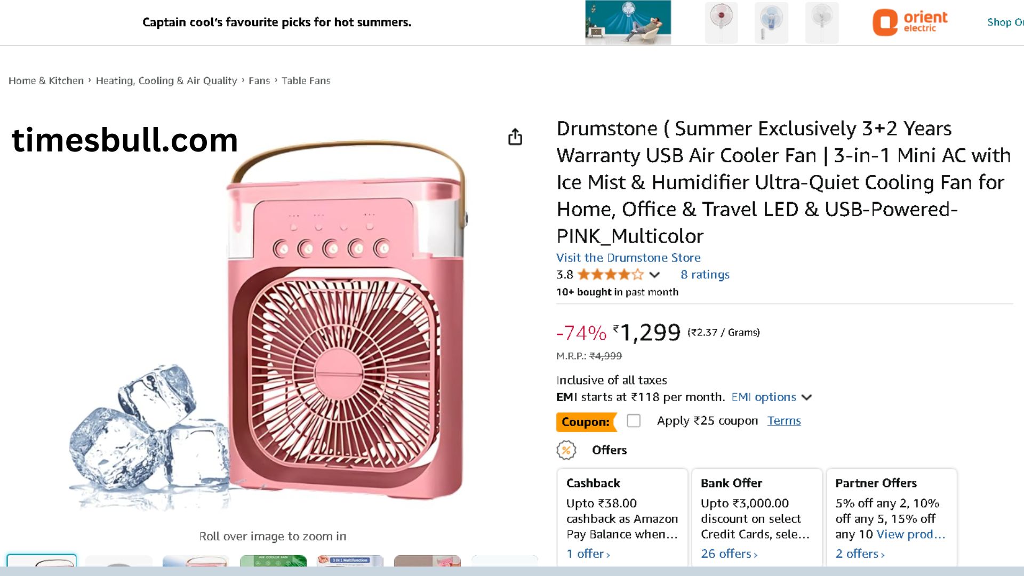Click the star rating icons

coord(610,275)
